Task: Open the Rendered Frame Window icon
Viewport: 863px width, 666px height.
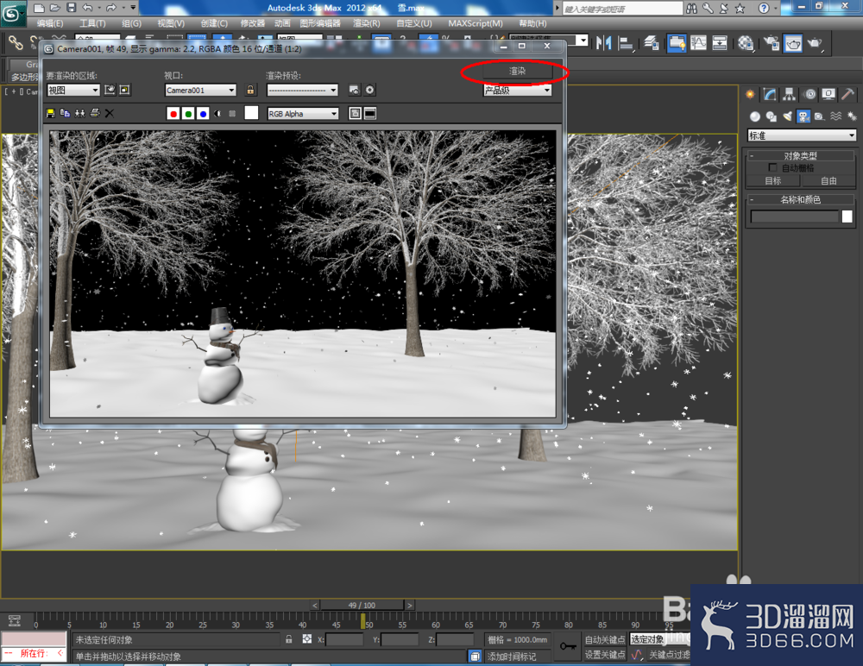Action: pos(793,43)
